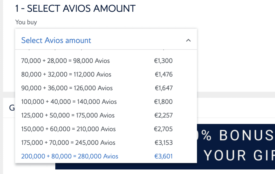
Task: Click the €1,647 price entry
Action: coord(164,88)
